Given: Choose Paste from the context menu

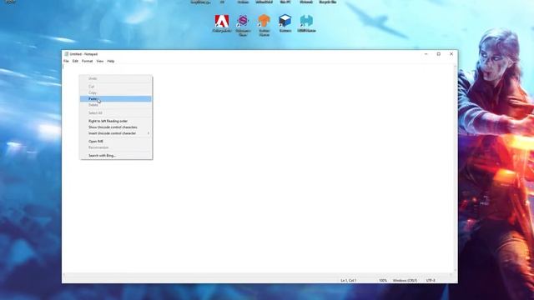Looking at the screenshot, I should 116,99.
